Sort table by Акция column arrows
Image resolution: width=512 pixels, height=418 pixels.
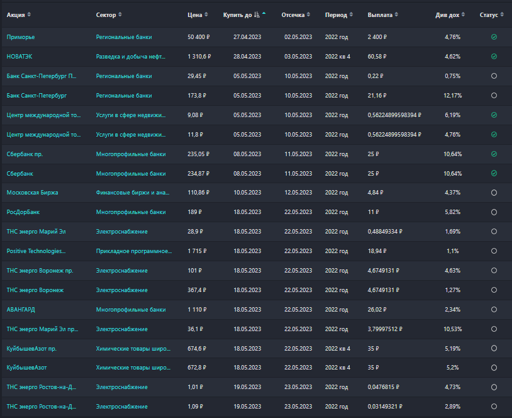29,14
